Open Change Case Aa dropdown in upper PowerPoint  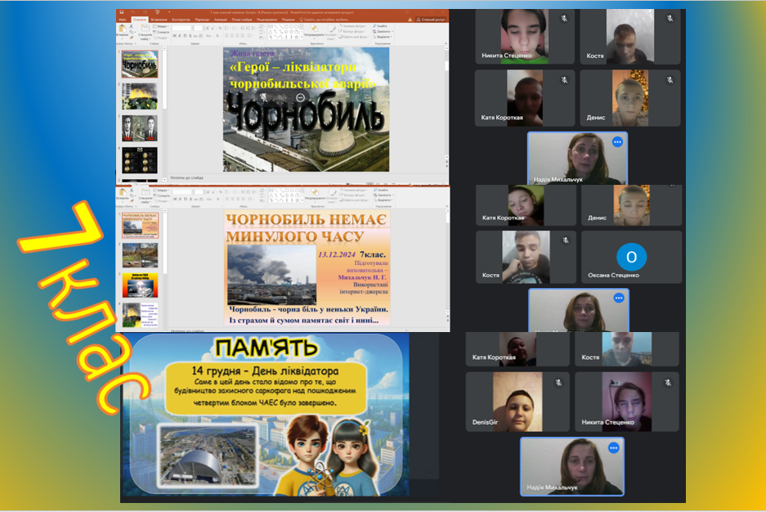pyautogui.click(x=208, y=36)
